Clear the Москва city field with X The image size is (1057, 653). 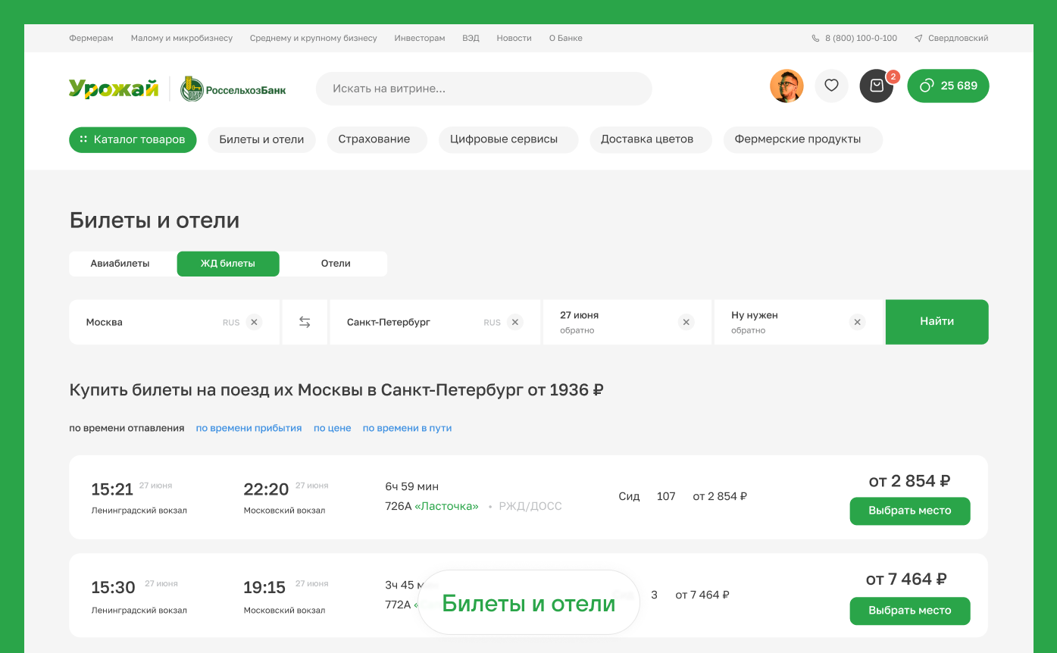pos(254,321)
